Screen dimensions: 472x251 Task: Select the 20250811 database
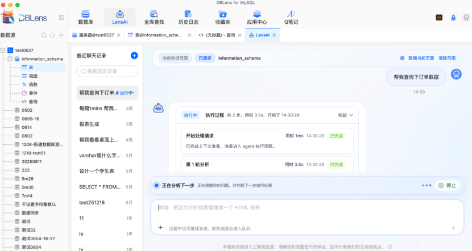coord(32,161)
